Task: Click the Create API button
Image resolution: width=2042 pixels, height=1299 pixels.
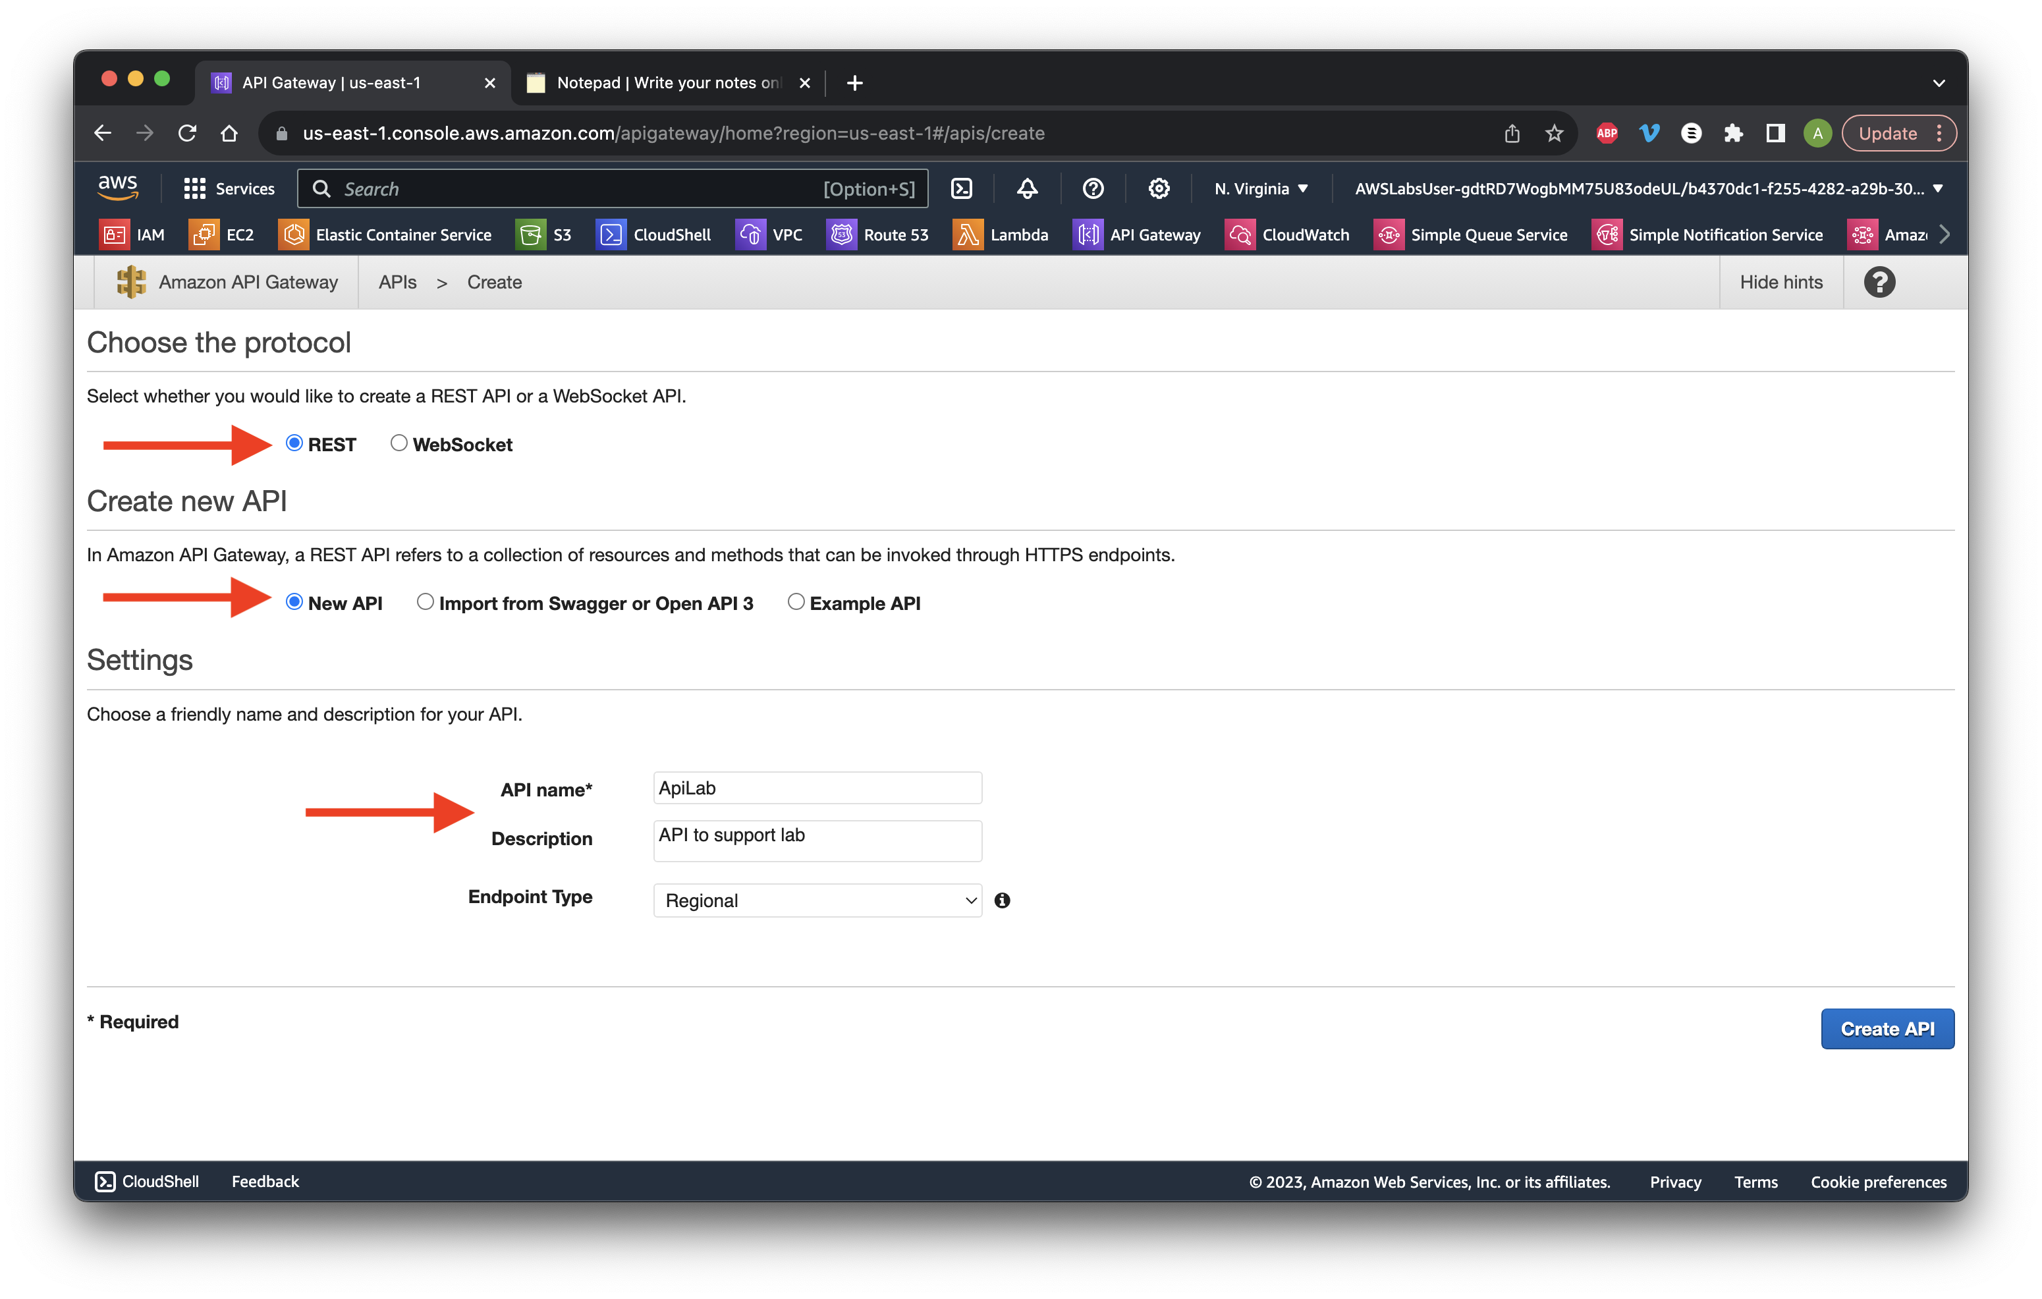Action: coord(1887,1028)
